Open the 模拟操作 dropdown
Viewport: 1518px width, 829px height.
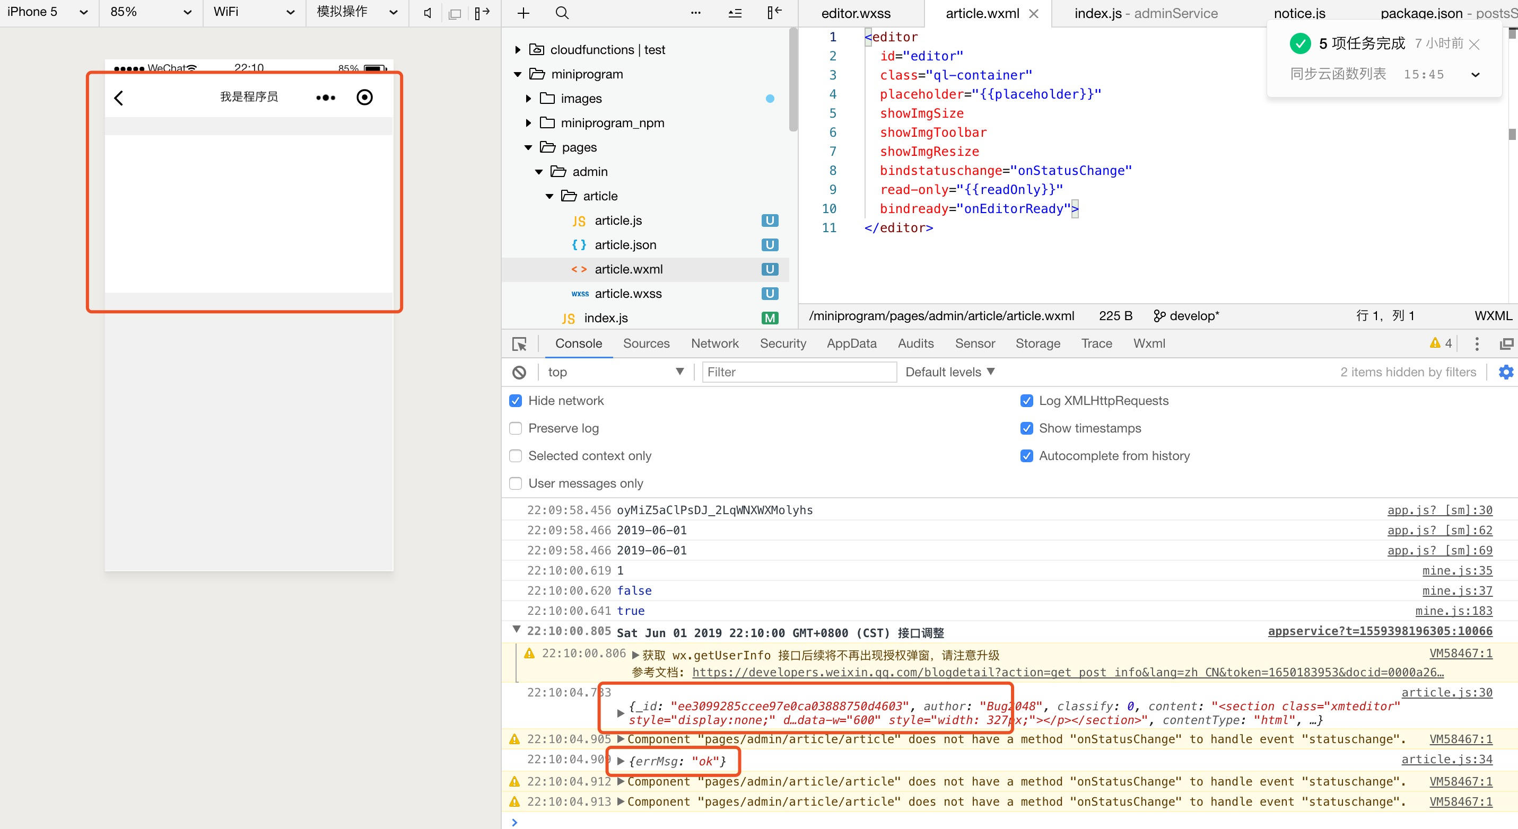pyautogui.click(x=357, y=12)
